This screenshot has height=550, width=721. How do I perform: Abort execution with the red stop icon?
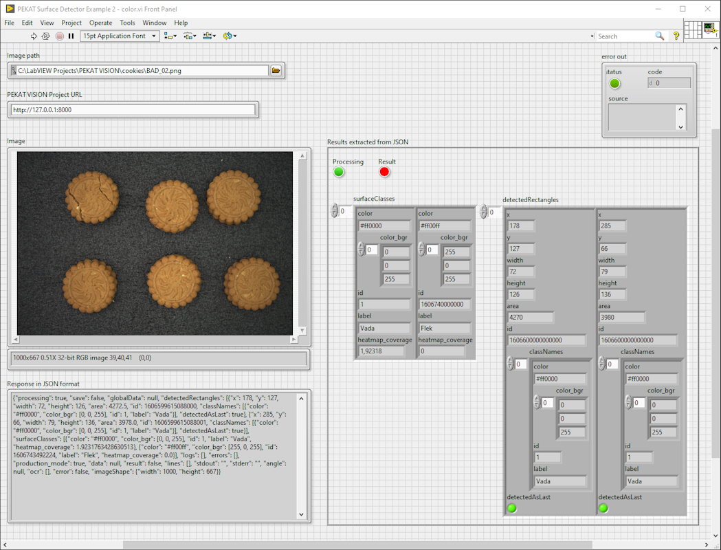(58, 36)
